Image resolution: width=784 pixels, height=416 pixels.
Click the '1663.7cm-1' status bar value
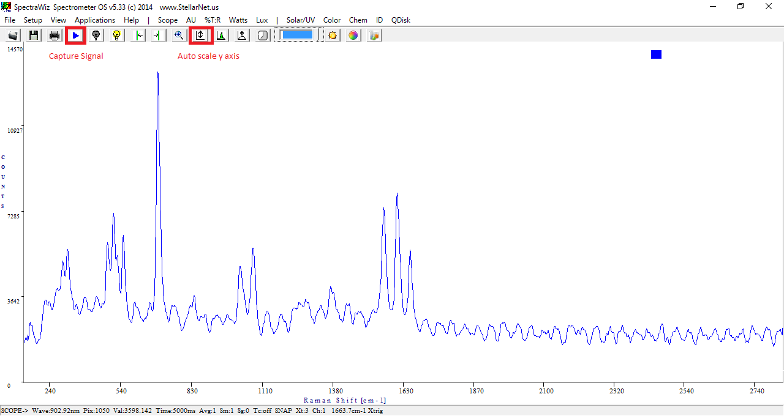tap(348, 410)
